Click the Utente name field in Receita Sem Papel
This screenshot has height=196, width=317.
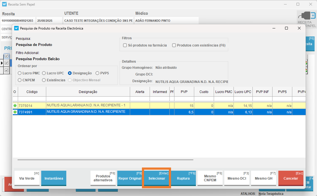click(x=99, y=21)
